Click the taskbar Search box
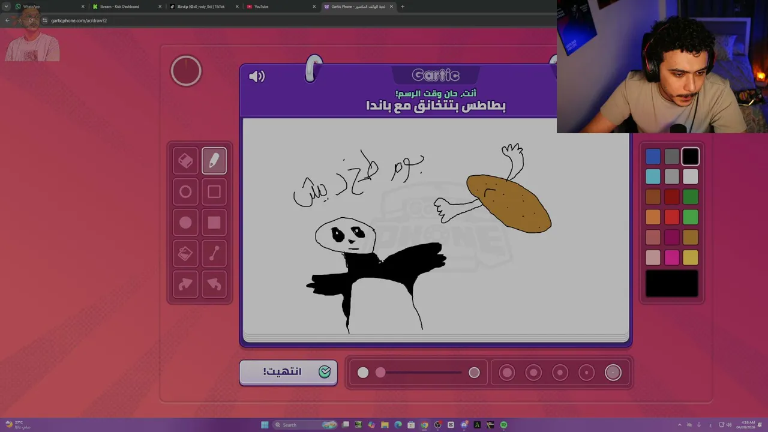 [x=305, y=425]
